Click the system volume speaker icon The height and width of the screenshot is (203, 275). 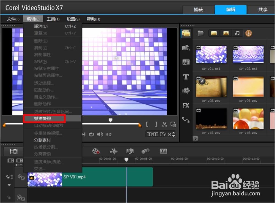(x=100, y=134)
